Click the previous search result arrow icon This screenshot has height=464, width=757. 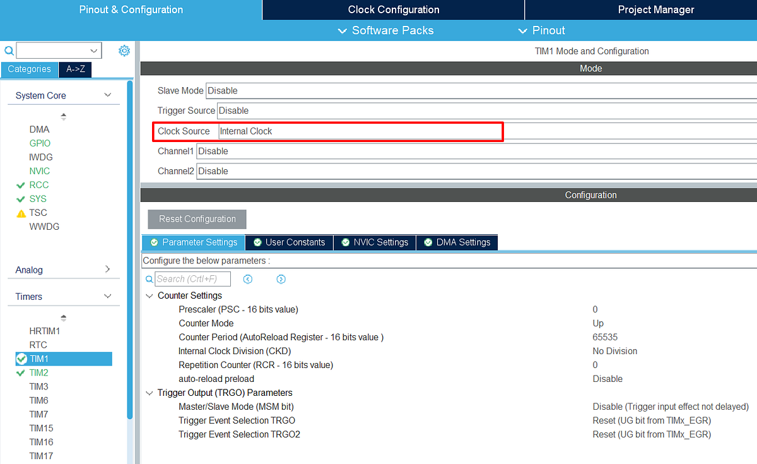(248, 278)
